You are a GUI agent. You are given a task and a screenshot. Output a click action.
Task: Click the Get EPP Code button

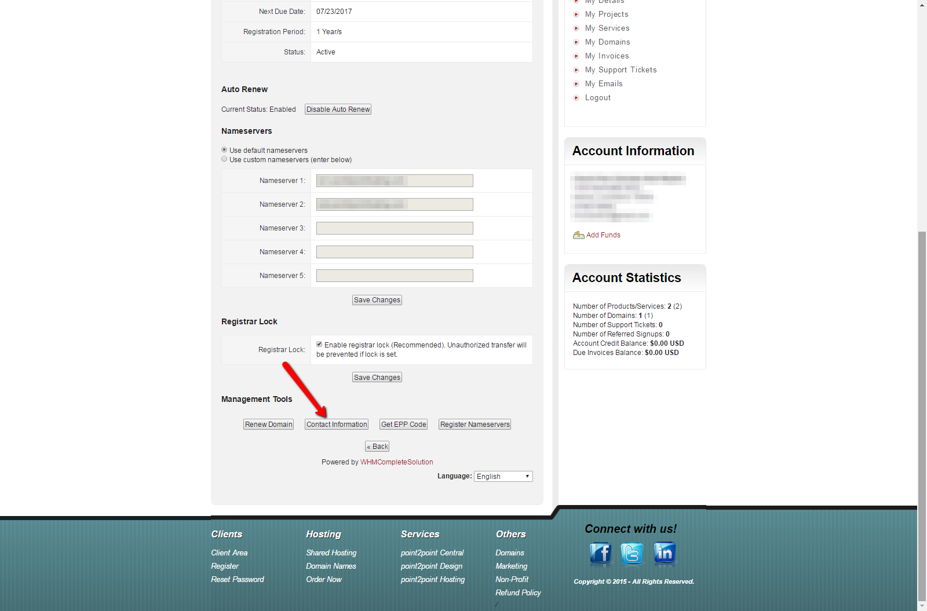[x=404, y=425]
